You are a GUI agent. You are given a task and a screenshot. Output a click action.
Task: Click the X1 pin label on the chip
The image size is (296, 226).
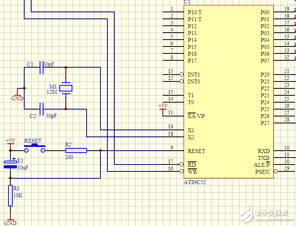(191, 130)
